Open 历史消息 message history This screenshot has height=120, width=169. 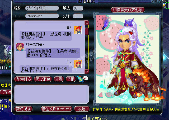[43, 79]
